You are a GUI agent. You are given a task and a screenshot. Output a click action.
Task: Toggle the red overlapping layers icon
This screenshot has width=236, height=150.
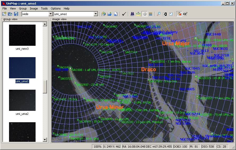[x=179, y=14]
